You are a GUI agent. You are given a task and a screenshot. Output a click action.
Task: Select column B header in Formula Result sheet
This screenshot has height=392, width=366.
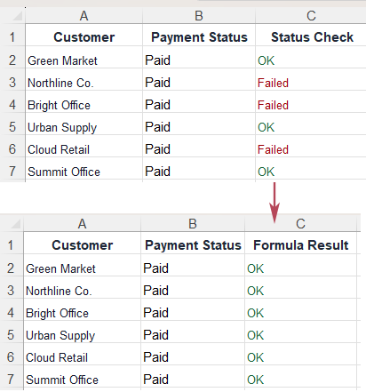pos(193,223)
